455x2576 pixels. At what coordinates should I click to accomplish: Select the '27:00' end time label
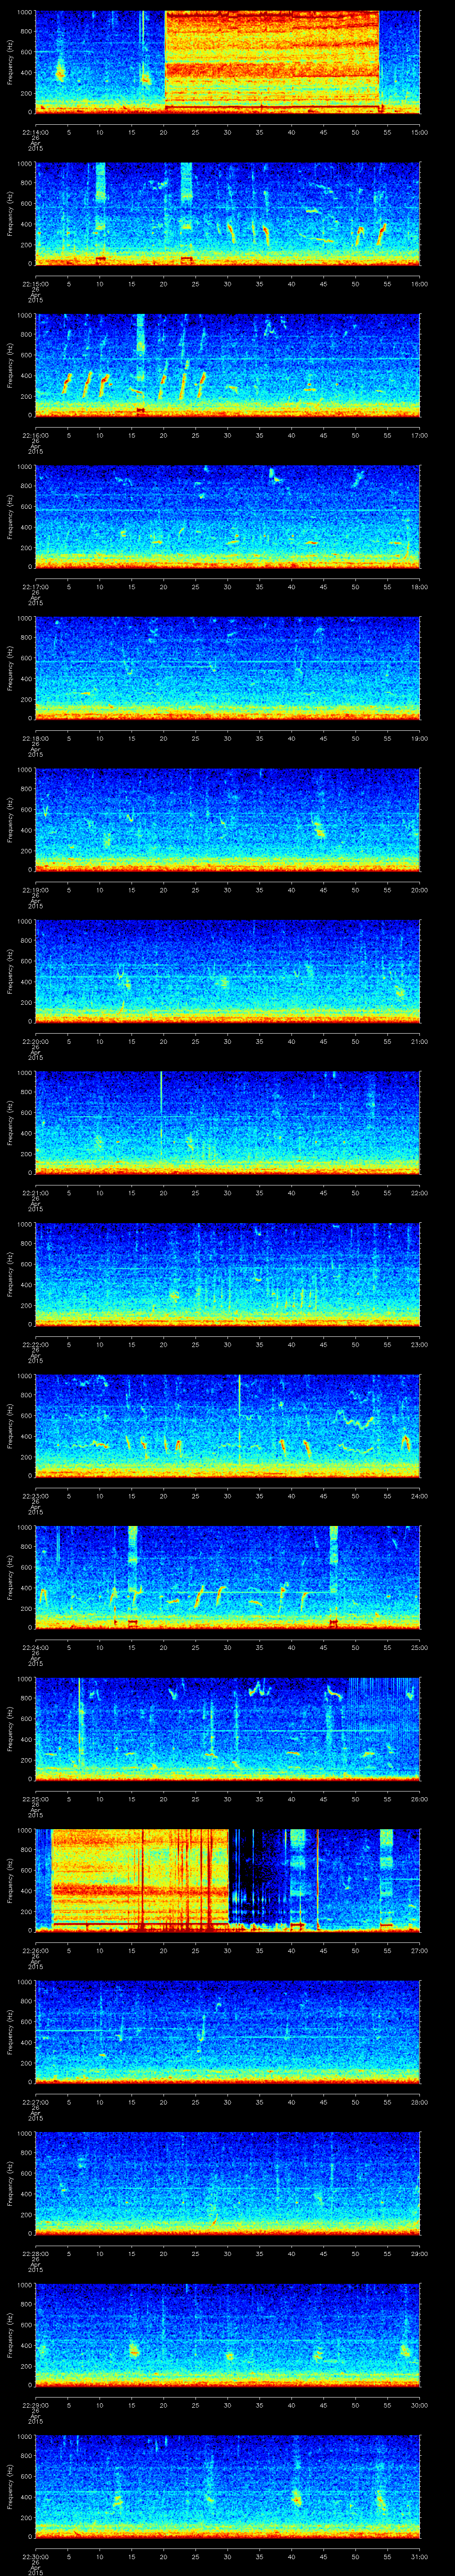click(x=419, y=1950)
